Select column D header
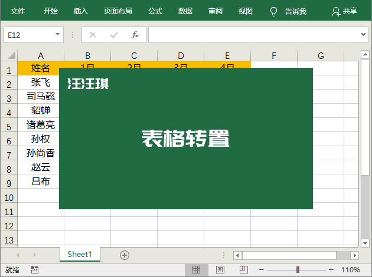This screenshot has height=277, width=372. [181, 55]
